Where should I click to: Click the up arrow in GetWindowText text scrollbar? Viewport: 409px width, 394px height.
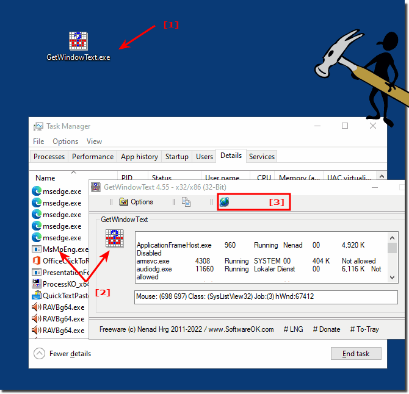coord(392,238)
